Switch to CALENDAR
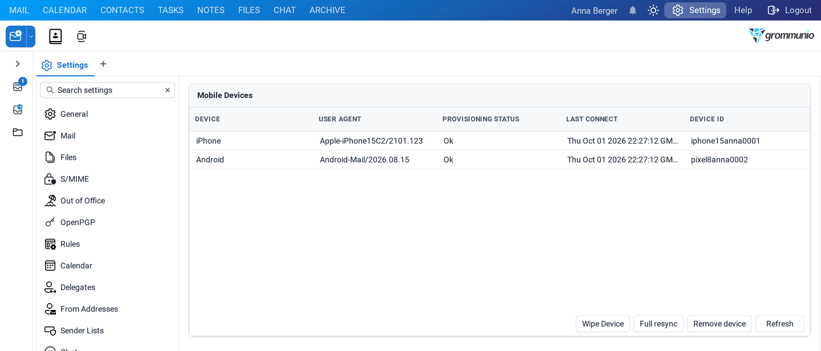 [64, 10]
